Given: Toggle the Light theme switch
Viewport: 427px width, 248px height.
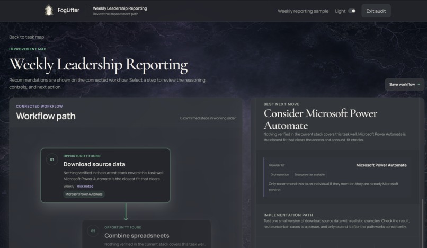Looking at the screenshot, I should [352, 11].
